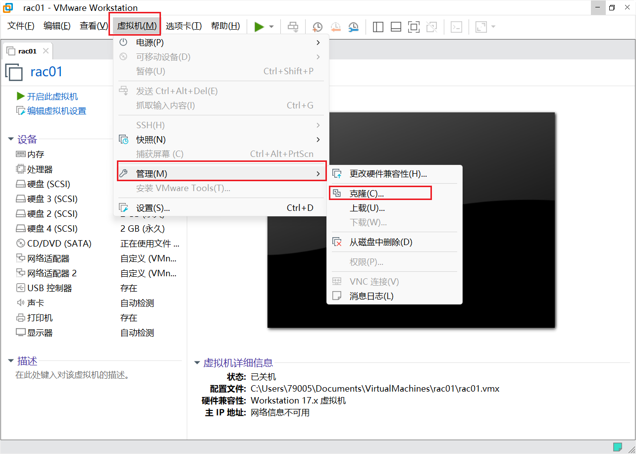
Task: Open the power options dropdown arrow beside play
Action: point(271,27)
